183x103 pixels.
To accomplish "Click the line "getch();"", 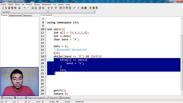I will [60, 90].
